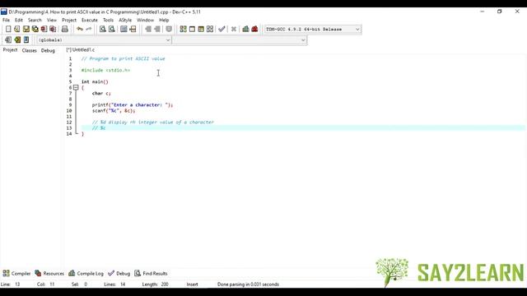This screenshot has height=296, width=527.
Task: Click the Compile & Run toolbar icon
Action: tap(201, 30)
